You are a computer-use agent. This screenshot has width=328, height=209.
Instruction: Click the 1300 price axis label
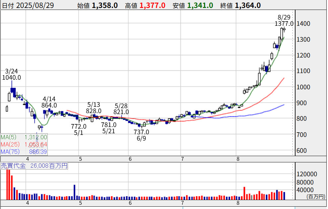tap(303, 39)
